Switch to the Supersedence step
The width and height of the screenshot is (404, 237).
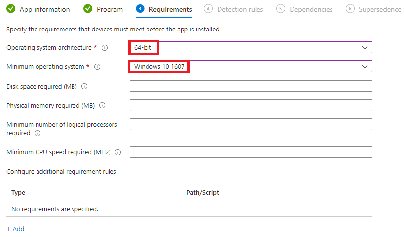(380, 9)
